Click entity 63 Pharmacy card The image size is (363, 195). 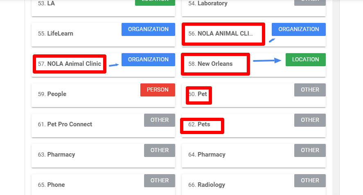61,155
